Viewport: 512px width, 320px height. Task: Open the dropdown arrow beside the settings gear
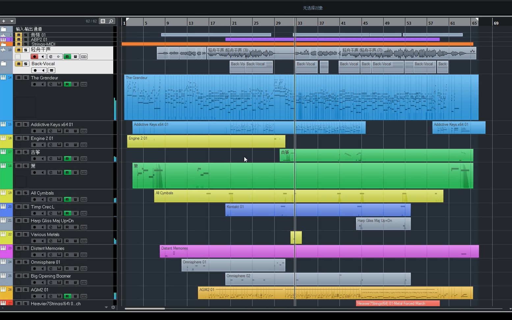[106, 307]
